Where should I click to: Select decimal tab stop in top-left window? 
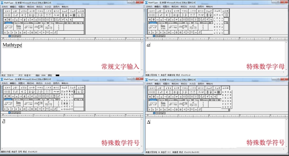pyautogui.click(x=20, y=36)
